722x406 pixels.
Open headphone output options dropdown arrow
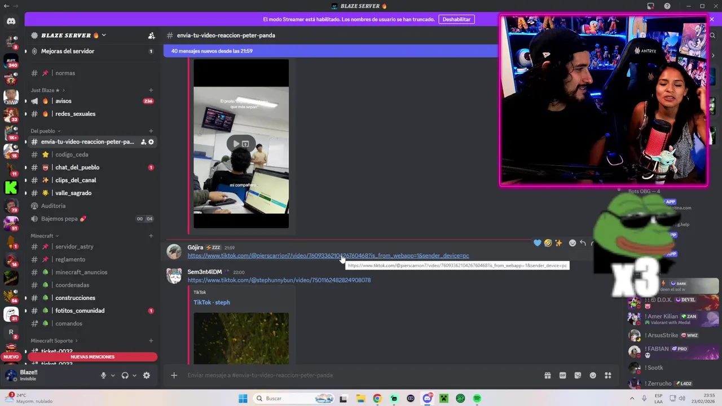point(134,376)
